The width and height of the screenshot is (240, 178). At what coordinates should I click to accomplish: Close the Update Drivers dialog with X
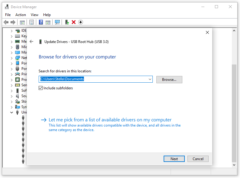pyautogui.click(x=207, y=32)
